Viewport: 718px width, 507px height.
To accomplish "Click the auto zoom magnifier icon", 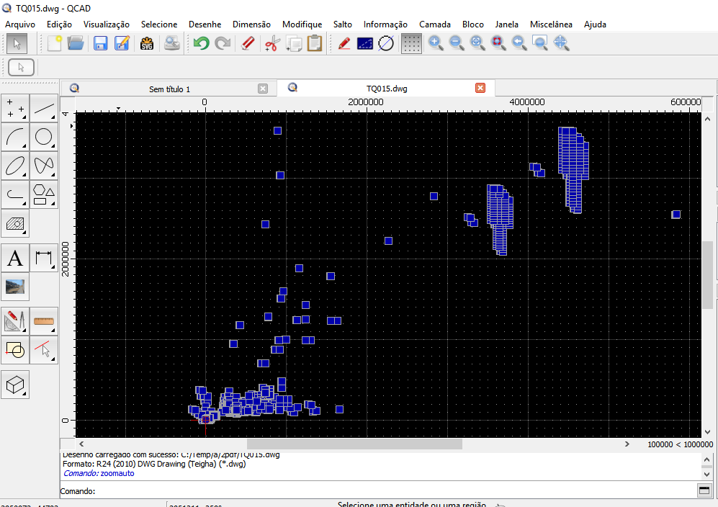I will [477, 43].
